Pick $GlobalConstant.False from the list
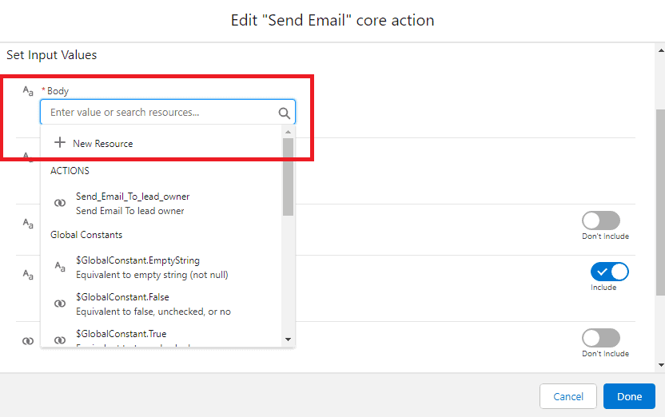Image resolution: width=665 pixels, height=417 pixels. pyautogui.click(x=123, y=304)
